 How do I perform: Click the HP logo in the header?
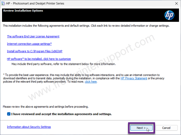click(x=169, y=15)
